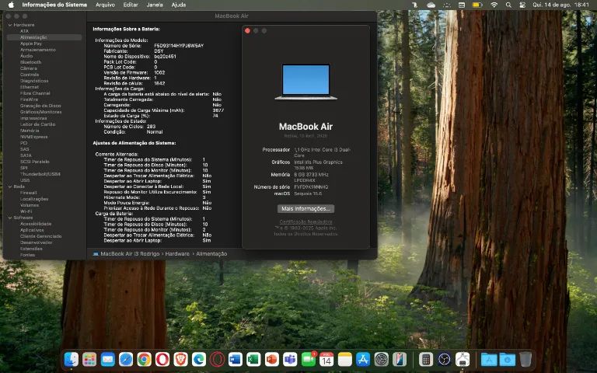Open the Informações do Sistema menu
The width and height of the screenshot is (597, 373).
[x=54, y=5]
